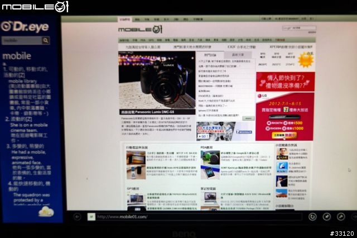Click the Google search box on Mobile01 page

pos(299,28)
